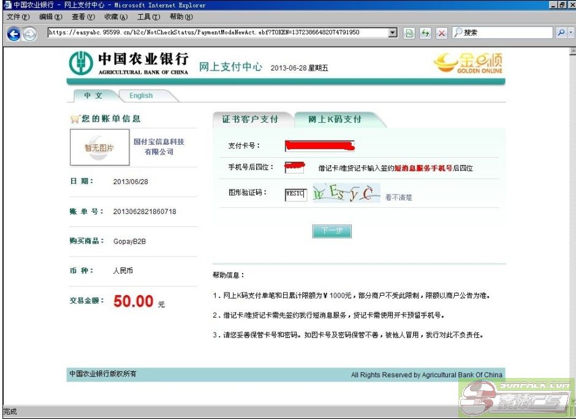The height and width of the screenshot is (419, 576).
Task: Select the 网上K码支付 payment tab
Action: coord(335,119)
